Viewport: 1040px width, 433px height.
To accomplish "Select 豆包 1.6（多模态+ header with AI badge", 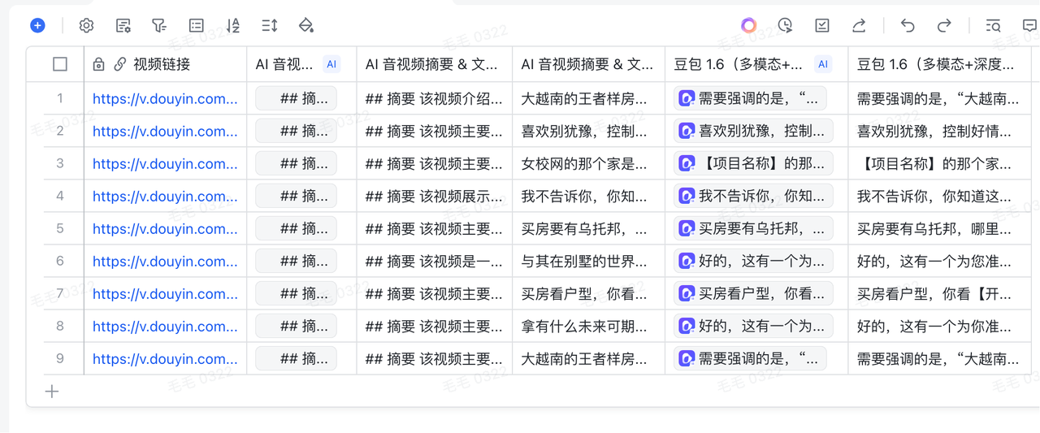I will click(756, 64).
